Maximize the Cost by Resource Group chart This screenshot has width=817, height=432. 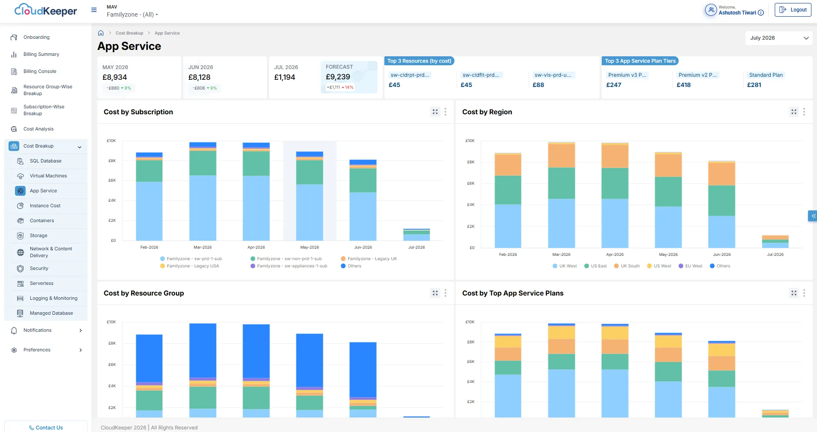(435, 293)
